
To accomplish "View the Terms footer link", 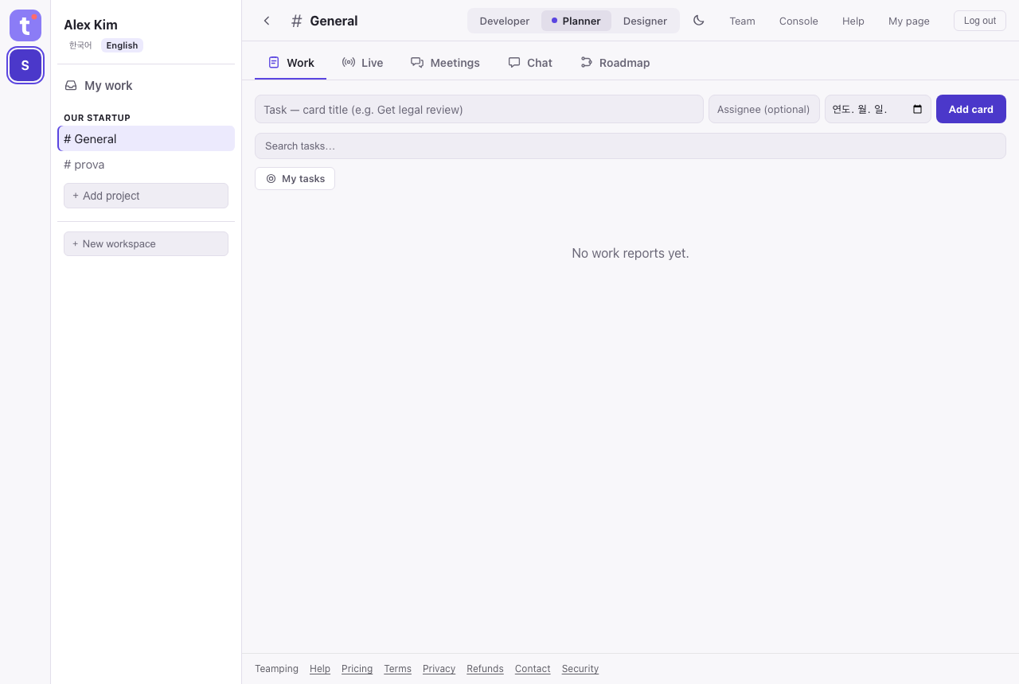I will 397,669.
